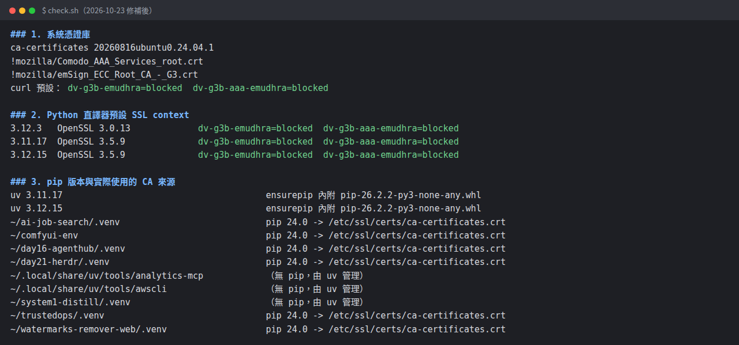The image size is (739, 345).
Task: Select the "### 2. Python 直譯器預設 SSL context" heading
Action: click(x=100, y=115)
